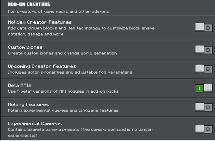This screenshot has width=215, height=141.
Task: Click the adjustable fog parameters description
Action: [x=70, y=72]
